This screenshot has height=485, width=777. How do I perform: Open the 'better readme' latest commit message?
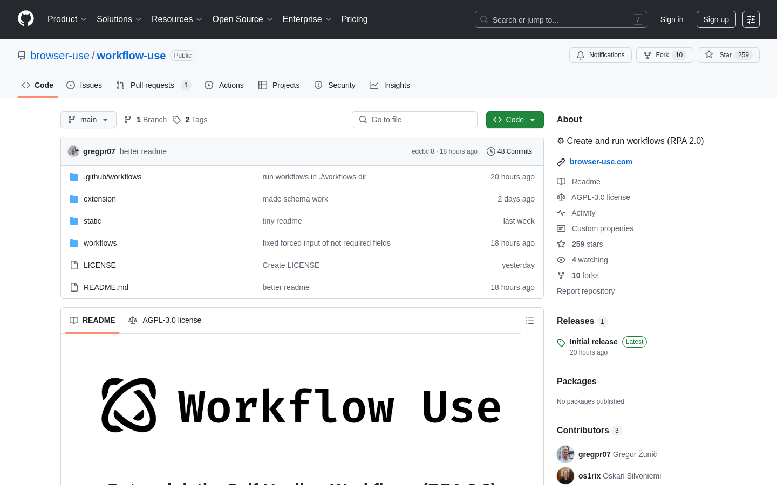143,151
